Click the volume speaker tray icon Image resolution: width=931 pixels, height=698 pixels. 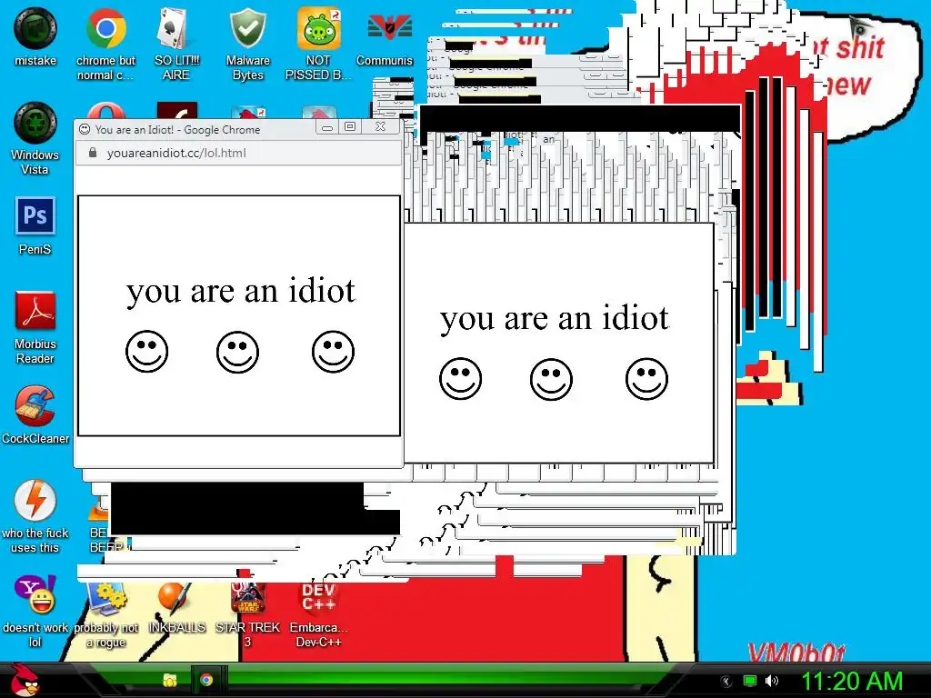772,681
